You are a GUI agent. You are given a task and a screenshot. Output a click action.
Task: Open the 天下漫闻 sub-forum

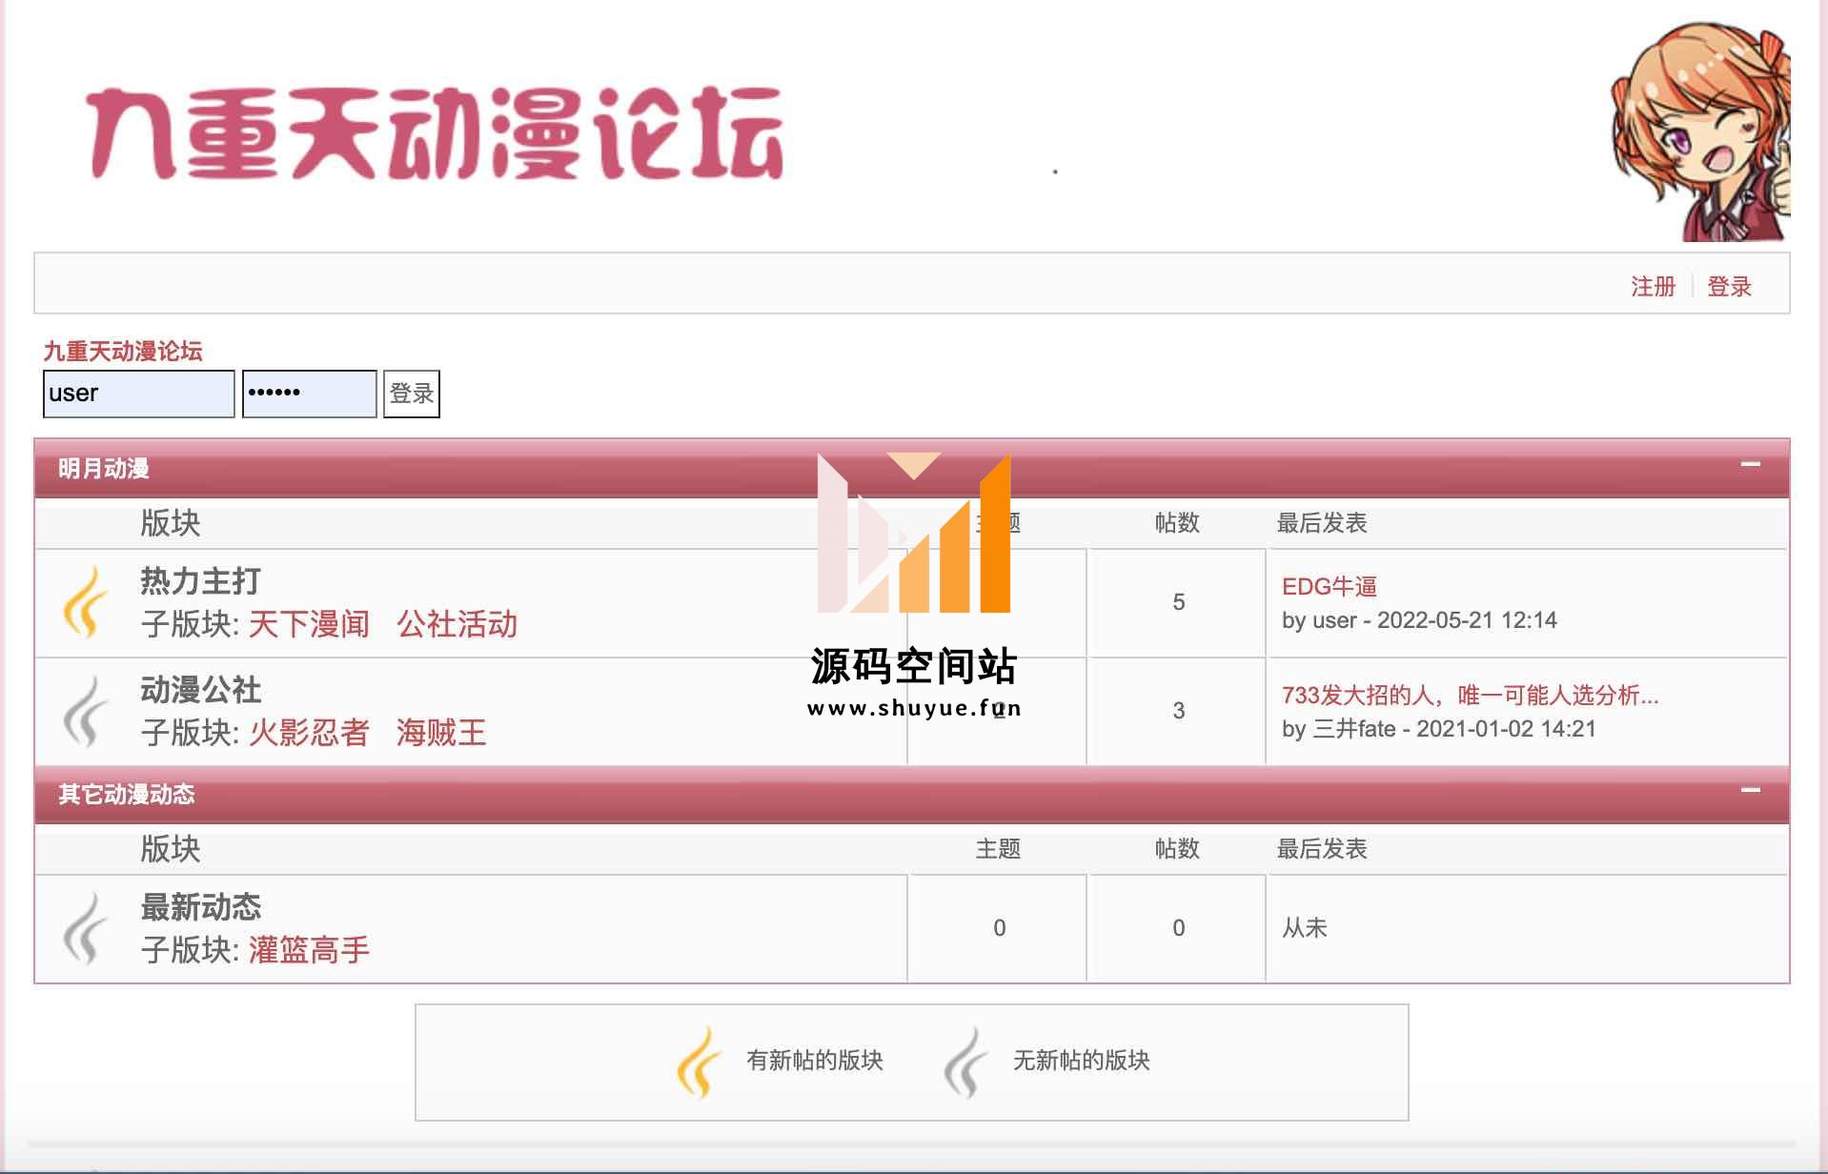coord(309,625)
